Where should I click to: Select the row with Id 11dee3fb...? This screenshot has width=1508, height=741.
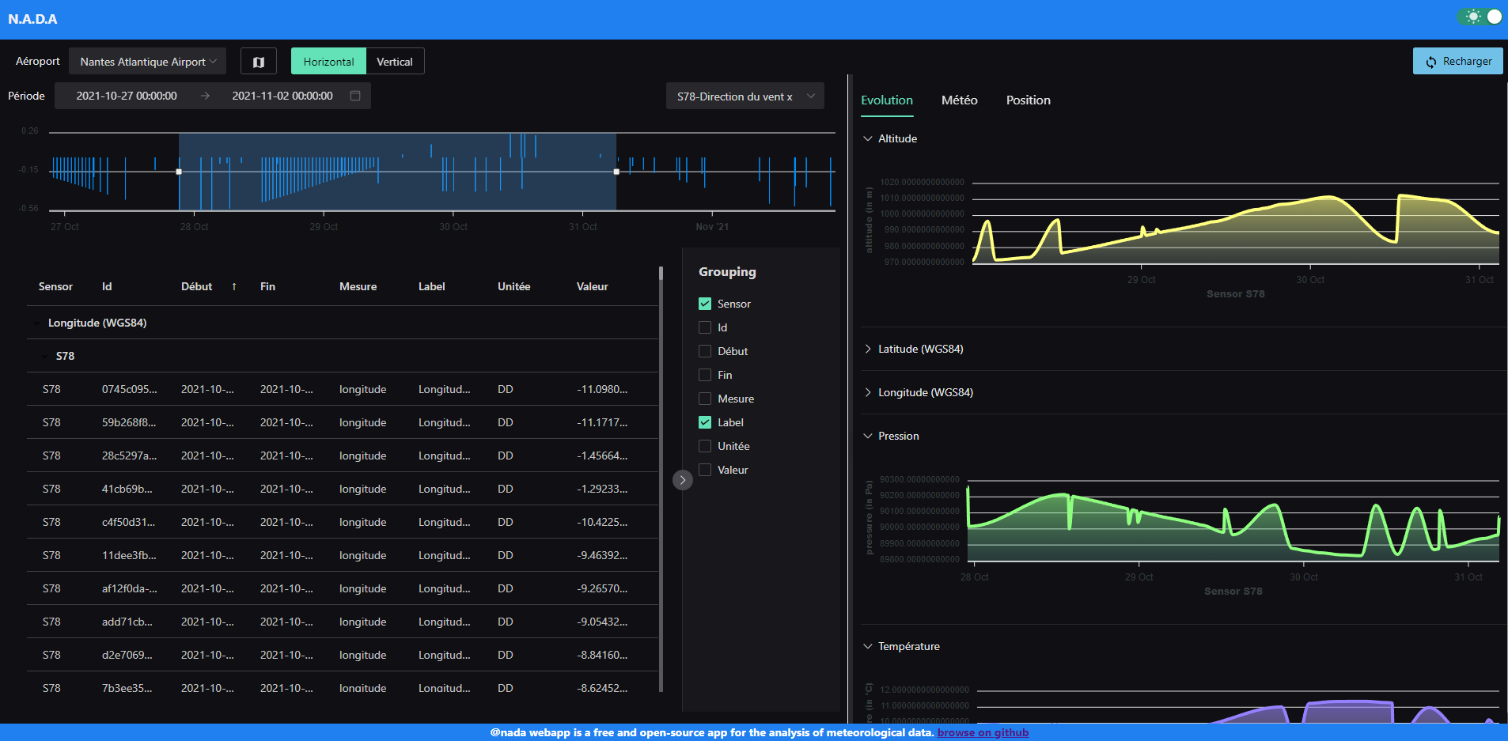(343, 555)
